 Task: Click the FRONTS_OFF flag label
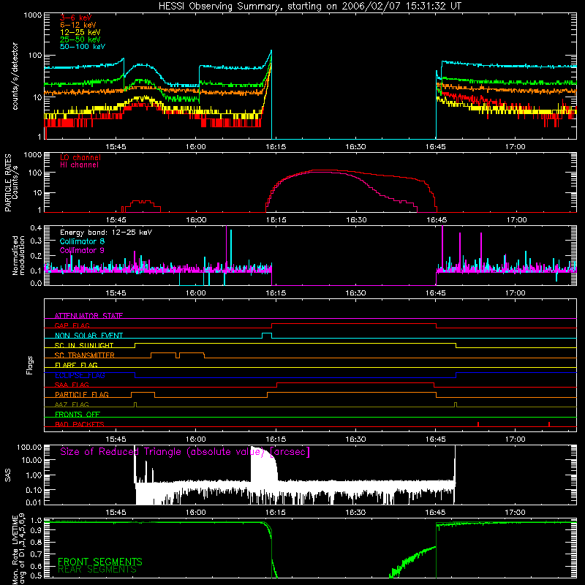pos(78,415)
